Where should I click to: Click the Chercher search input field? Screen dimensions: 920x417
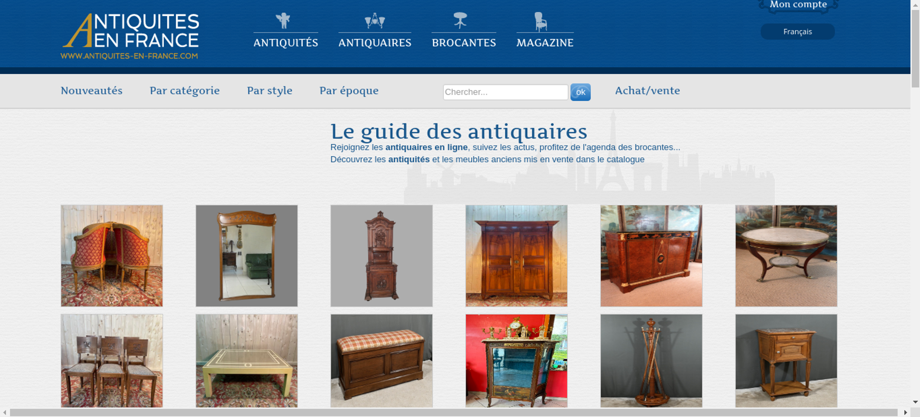click(x=506, y=92)
